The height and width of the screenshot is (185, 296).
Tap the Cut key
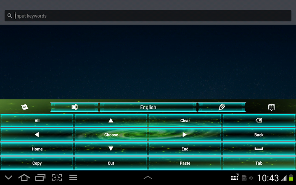[x=111, y=163]
